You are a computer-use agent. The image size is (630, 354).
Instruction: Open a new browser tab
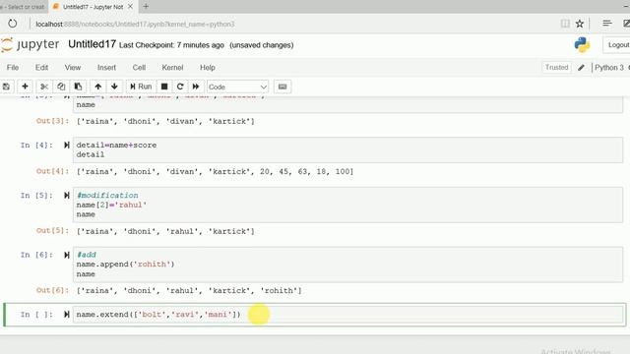click(146, 7)
